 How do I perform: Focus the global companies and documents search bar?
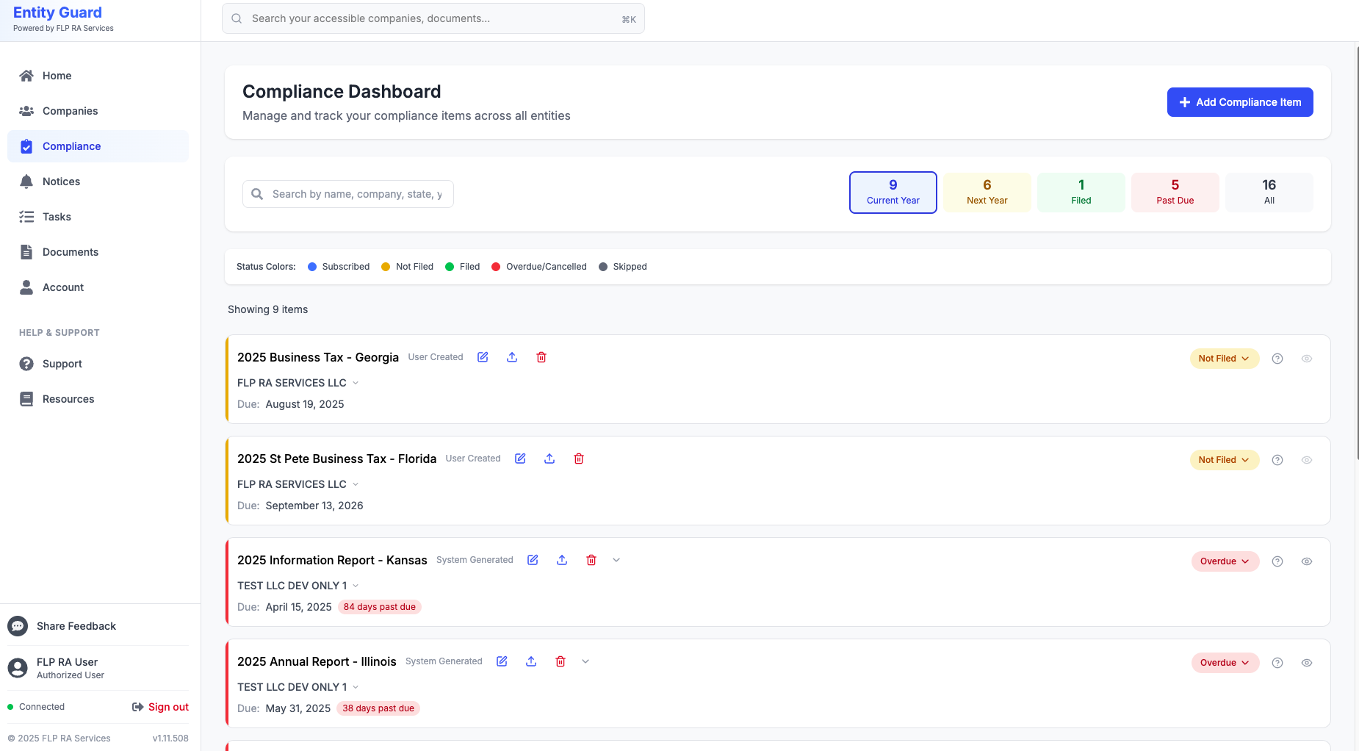click(x=433, y=18)
